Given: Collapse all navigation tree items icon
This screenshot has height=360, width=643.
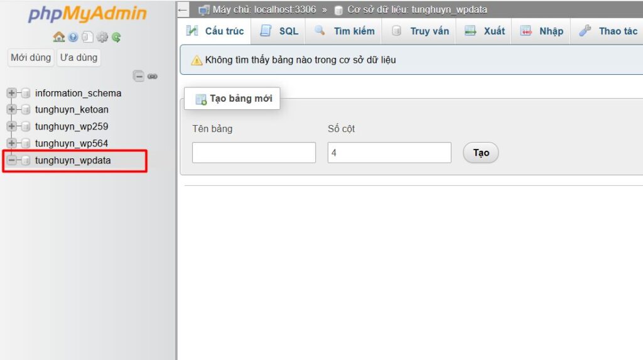Looking at the screenshot, I should [x=139, y=76].
